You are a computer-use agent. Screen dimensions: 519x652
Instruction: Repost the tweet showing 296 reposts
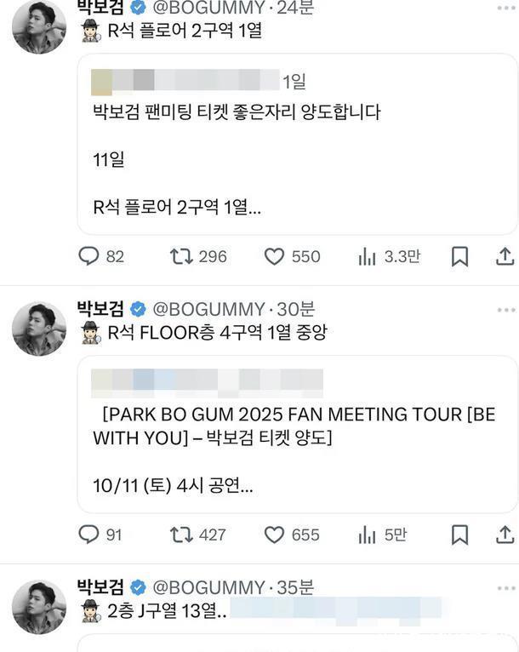pyautogui.click(x=181, y=256)
